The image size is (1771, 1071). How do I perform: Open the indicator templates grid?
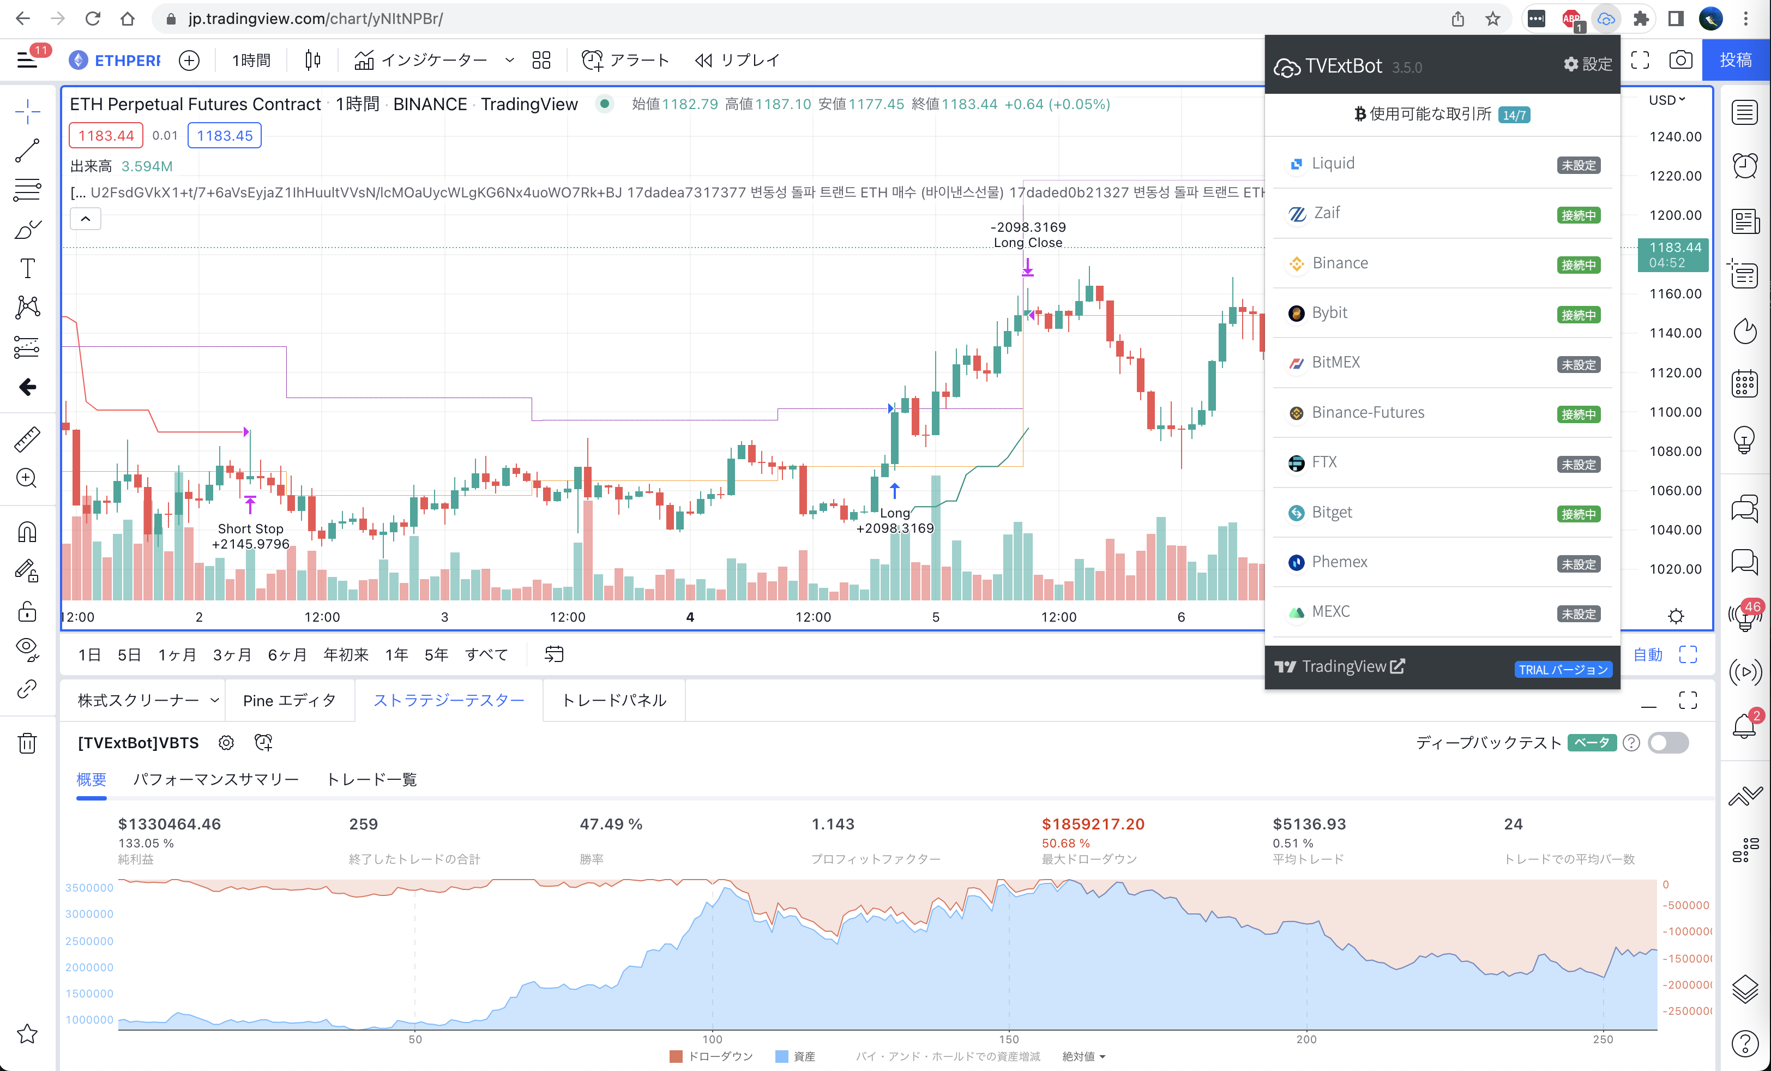point(541,61)
